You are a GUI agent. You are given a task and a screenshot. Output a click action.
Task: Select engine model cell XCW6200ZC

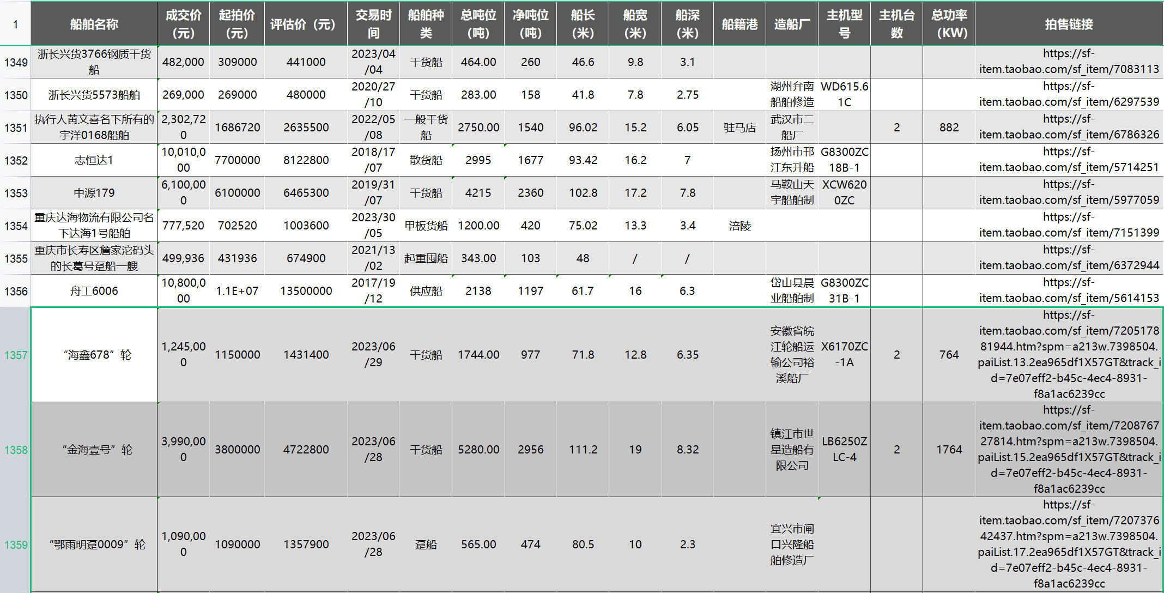pos(844,193)
